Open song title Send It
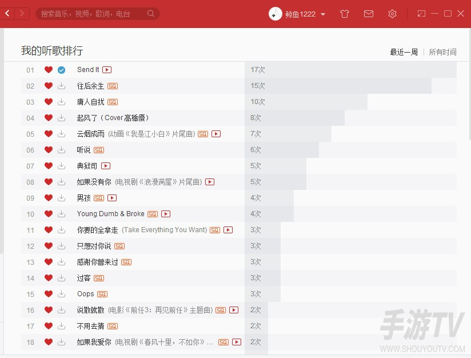 pyautogui.click(x=88, y=70)
